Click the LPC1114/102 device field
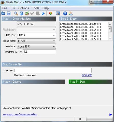 point(36,24)
